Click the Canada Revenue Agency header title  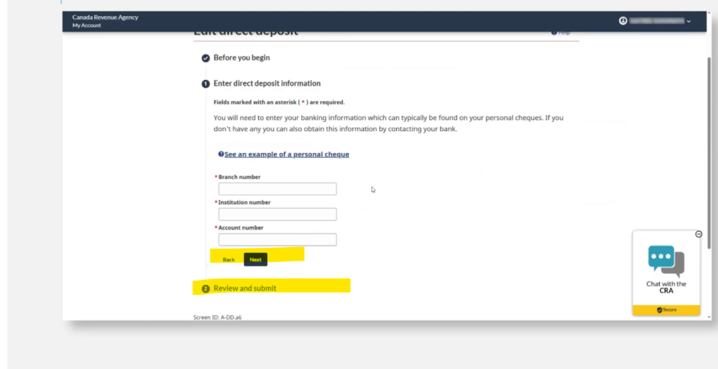pos(105,18)
